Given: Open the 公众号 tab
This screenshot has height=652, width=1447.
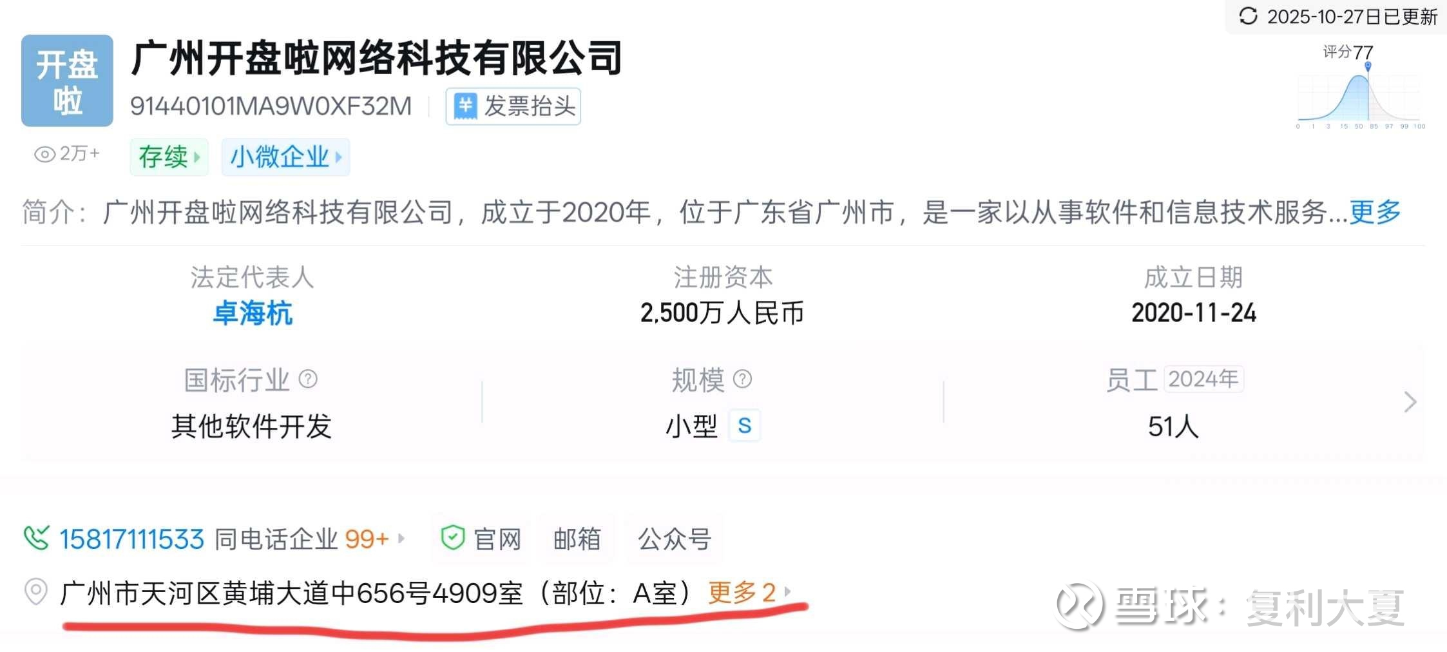Looking at the screenshot, I should [675, 539].
